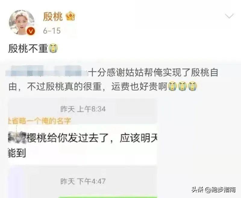Click the gold crown membership badge
The width and height of the screenshot is (241, 198).
tap(70, 16)
